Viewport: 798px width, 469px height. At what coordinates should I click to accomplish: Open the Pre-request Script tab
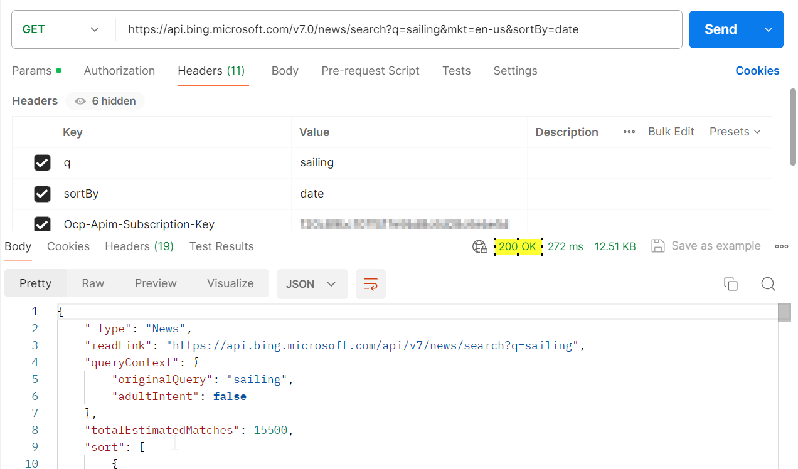coord(370,71)
